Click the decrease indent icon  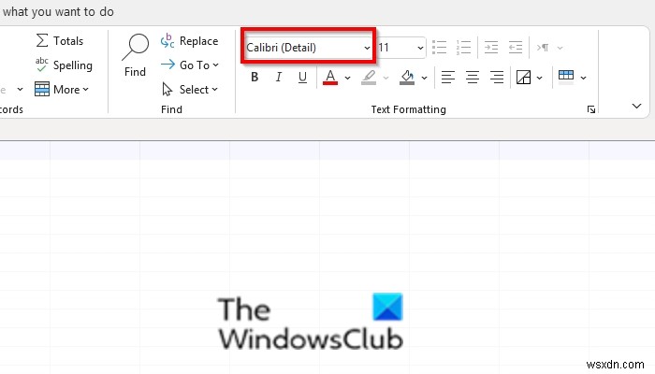[516, 48]
